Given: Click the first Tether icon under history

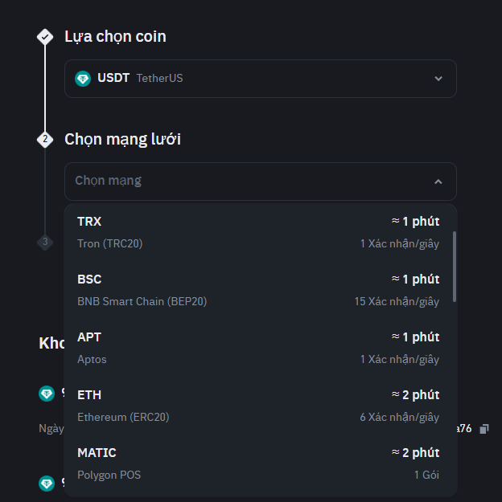Looking at the screenshot, I should pos(47,394).
